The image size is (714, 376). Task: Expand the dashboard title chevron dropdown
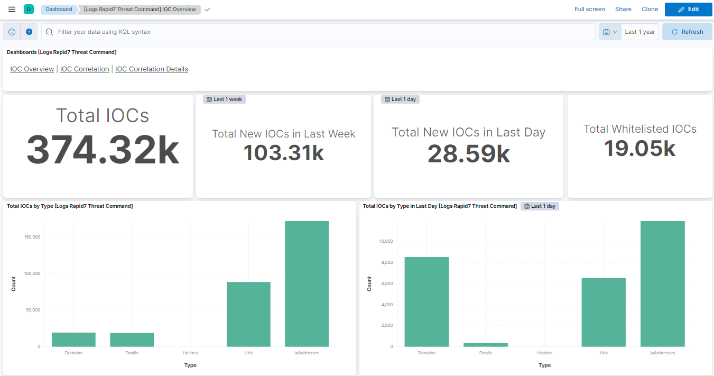[x=207, y=10]
